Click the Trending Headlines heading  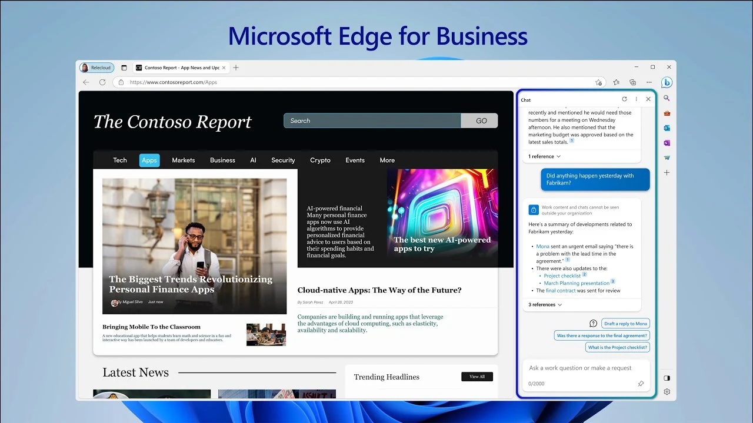pyautogui.click(x=387, y=377)
